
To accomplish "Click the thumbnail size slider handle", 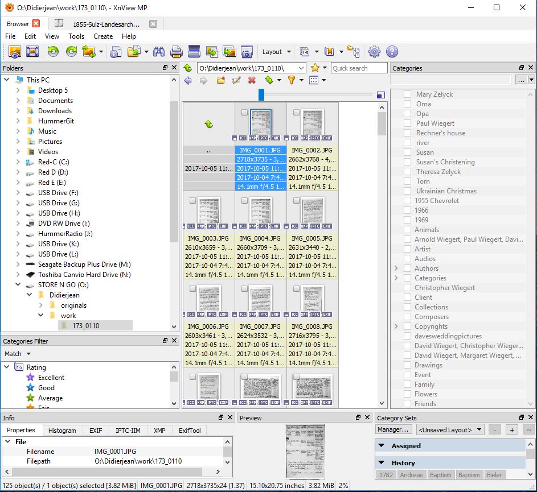I will click(261, 94).
